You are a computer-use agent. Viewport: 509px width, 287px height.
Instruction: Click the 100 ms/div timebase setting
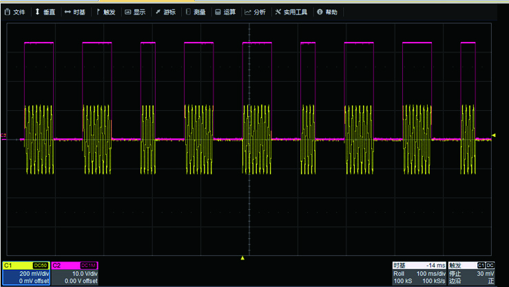click(x=429, y=273)
